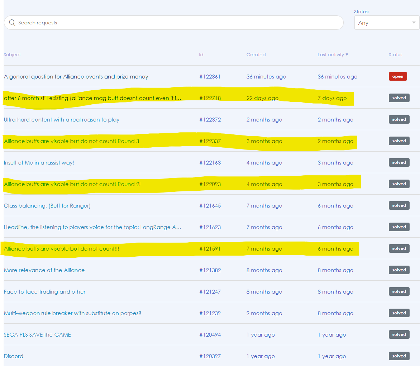The image size is (420, 366).
Task: Open 'Class balancing. (Buff for Ranger)' request
Action: pyautogui.click(x=47, y=205)
